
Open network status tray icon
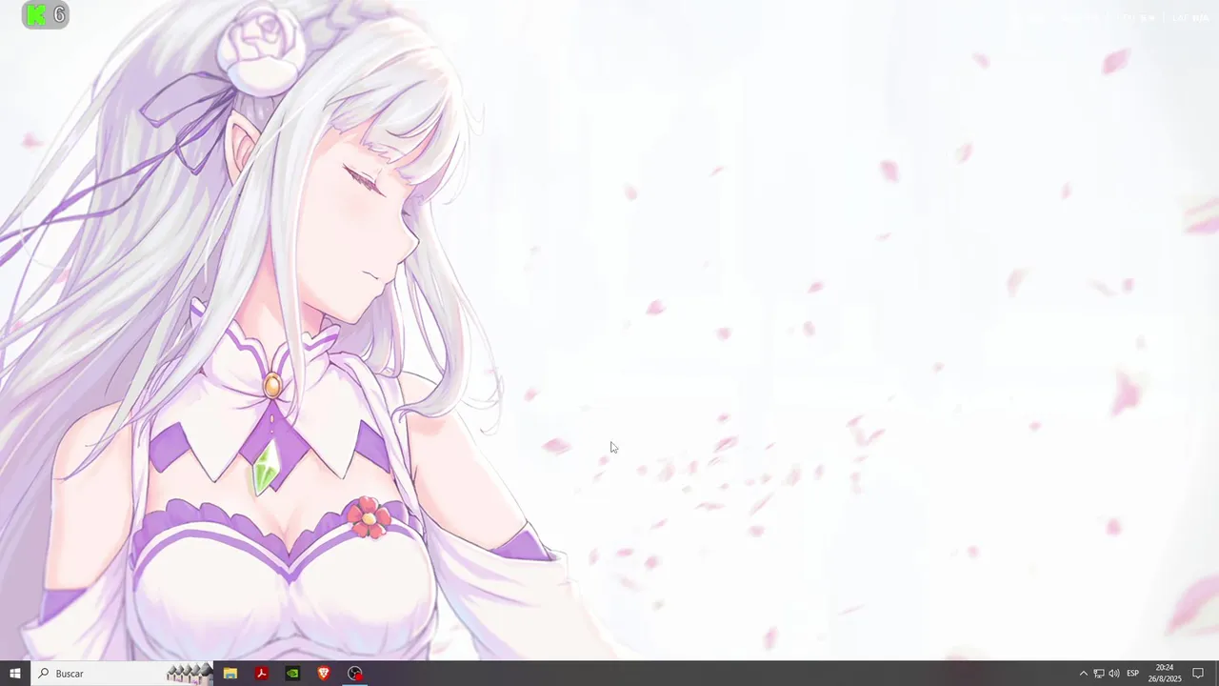pyautogui.click(x=1098, y=674)
